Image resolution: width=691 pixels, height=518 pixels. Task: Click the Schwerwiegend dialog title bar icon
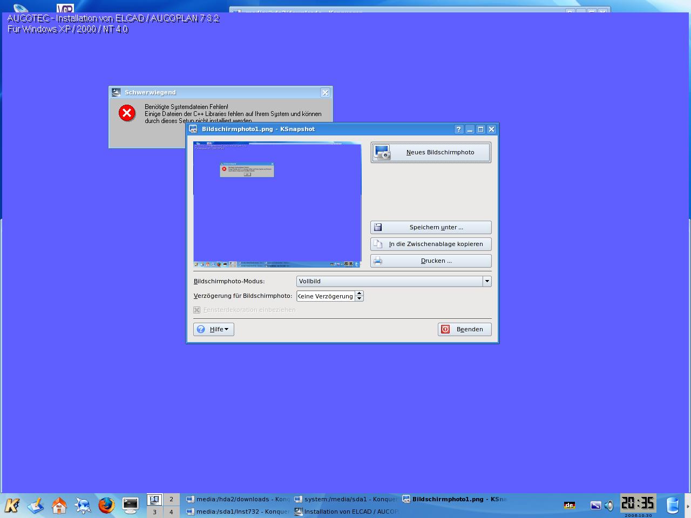pos(116,92)
